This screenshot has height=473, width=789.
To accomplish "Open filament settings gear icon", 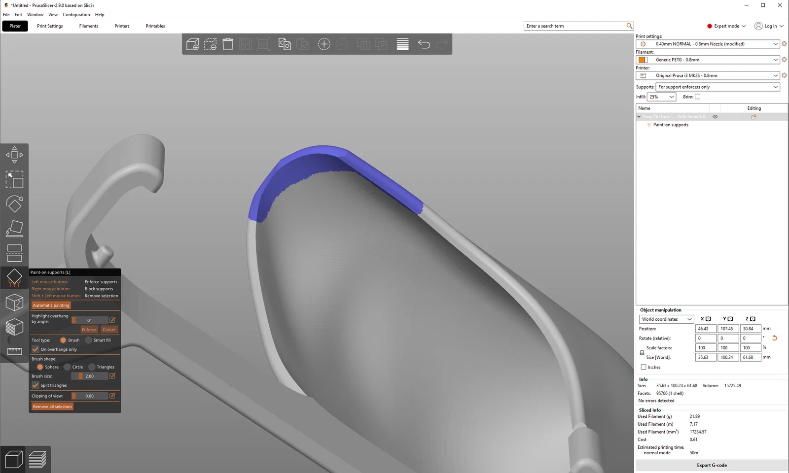I will point(784,60).
